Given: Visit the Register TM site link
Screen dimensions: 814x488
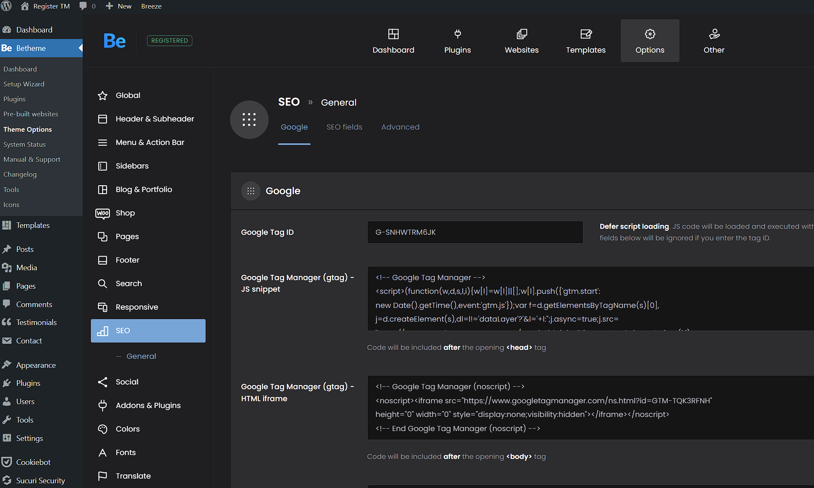Looking at the screenshot, I should pos(45,6).
